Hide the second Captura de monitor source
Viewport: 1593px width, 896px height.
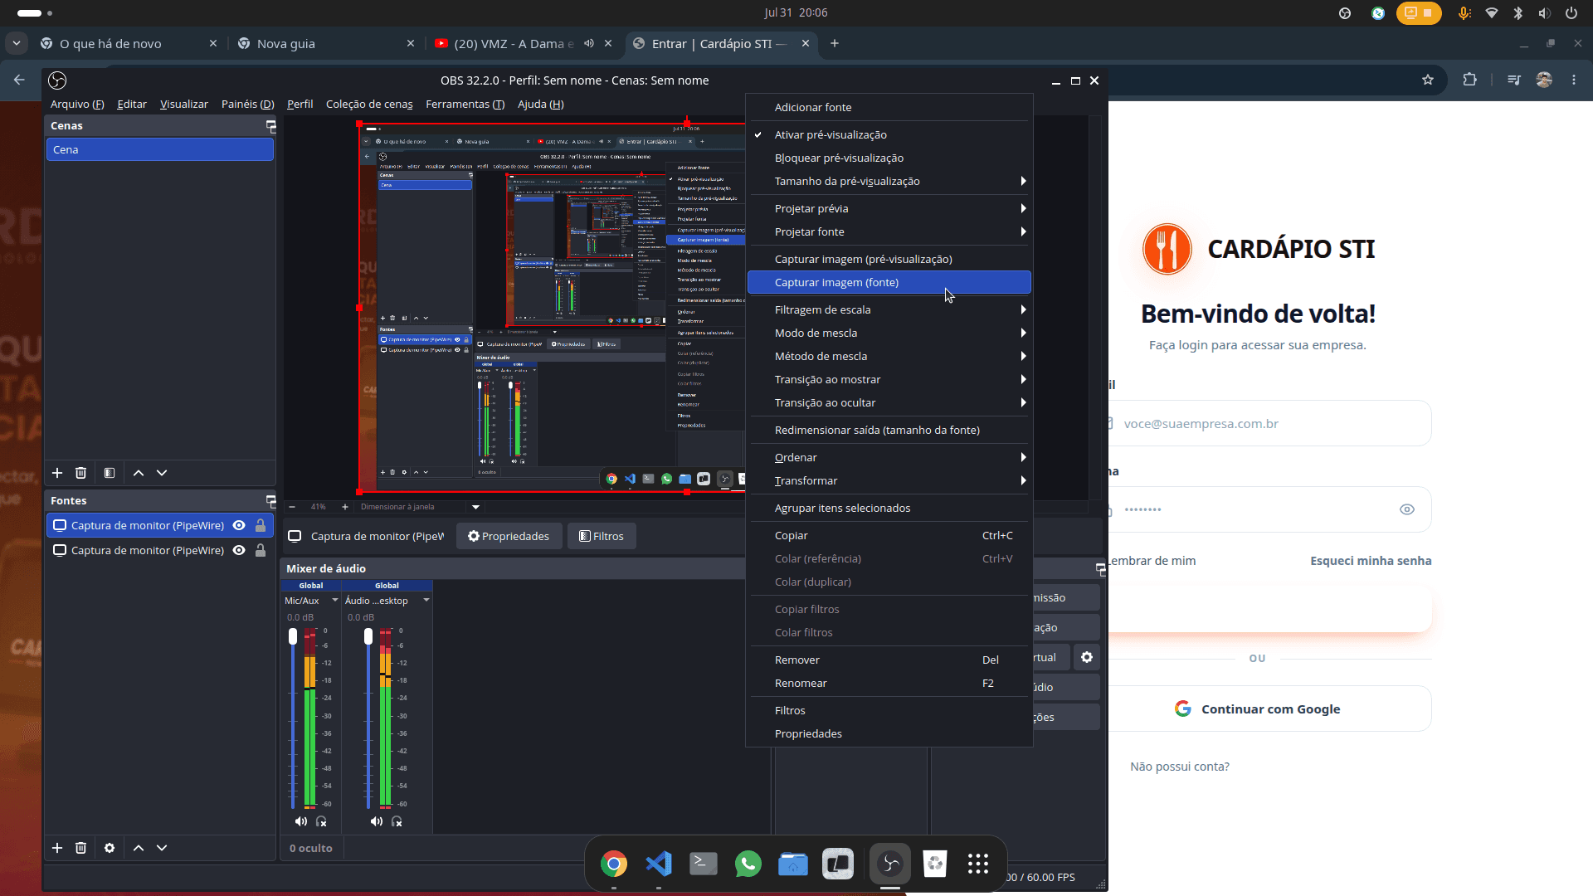coord(239,550)
